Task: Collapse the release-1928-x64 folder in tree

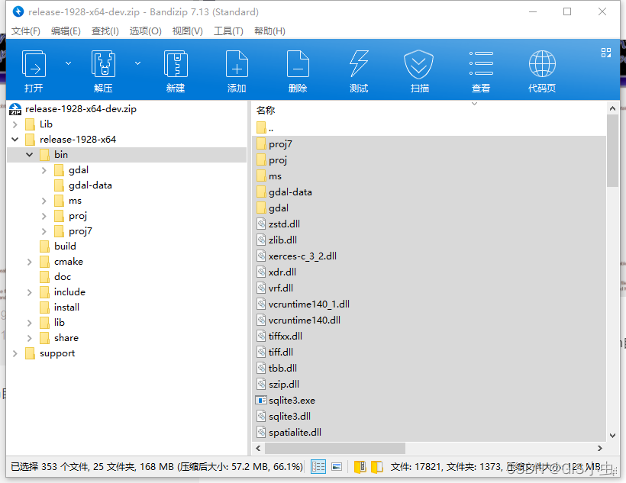Action: tap(15, 140)
